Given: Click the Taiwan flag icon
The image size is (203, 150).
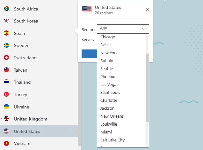Looking at the screenshot, I should tap(6, 70).
